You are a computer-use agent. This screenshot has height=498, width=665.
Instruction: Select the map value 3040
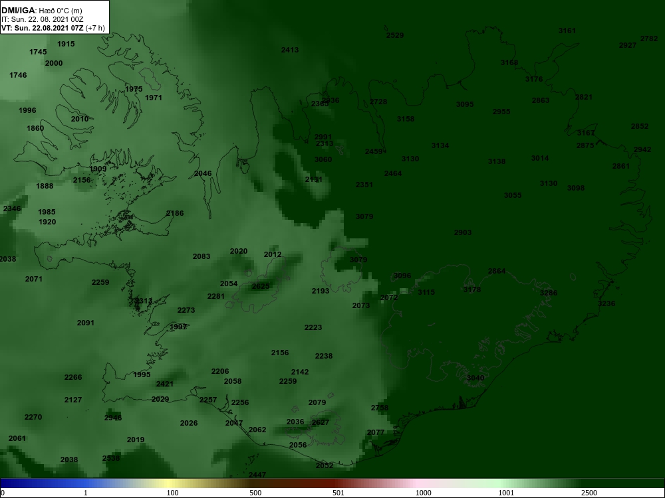475,378
